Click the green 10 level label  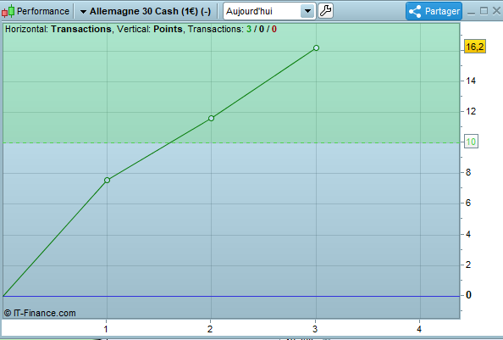click(x=471, y=142)
